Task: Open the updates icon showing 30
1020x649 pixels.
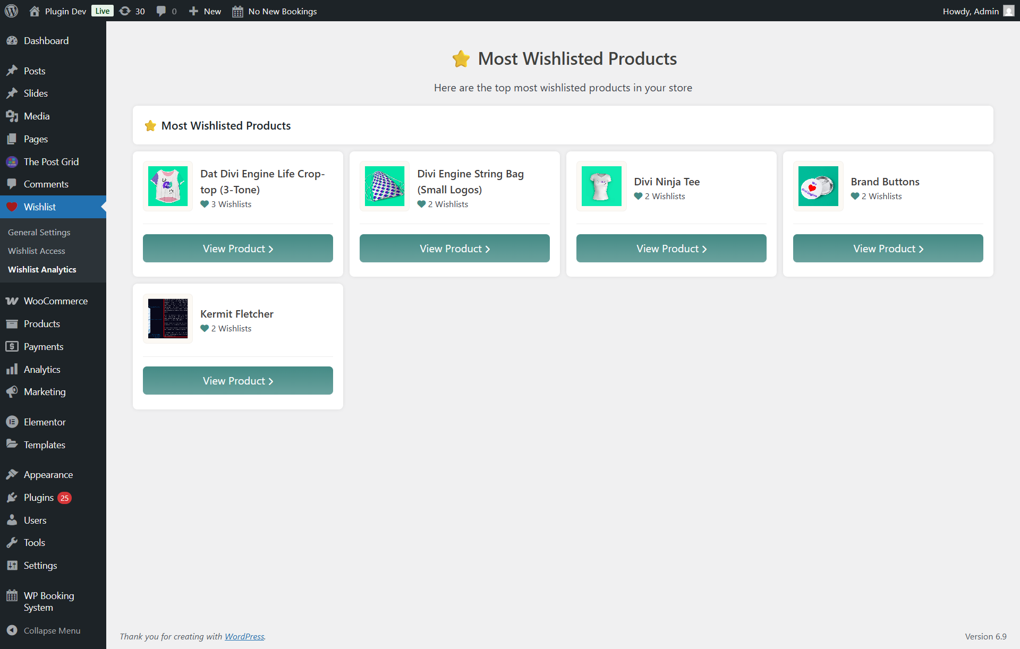Action: pos(125,11)
